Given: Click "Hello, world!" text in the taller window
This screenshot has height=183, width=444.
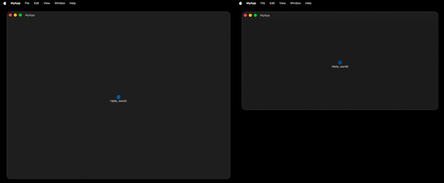Looking at the screenshot, I should point(118,101).
